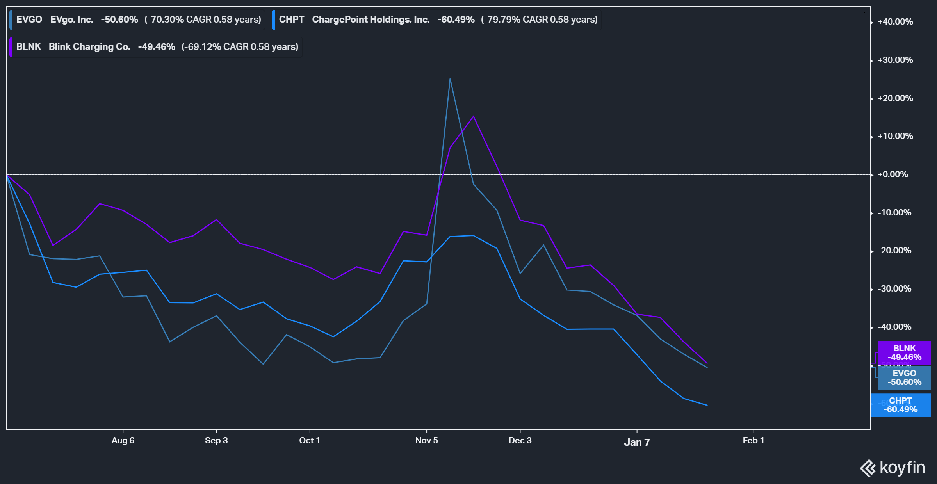Viewport: 937px width, 484px height.
Task: Click the -30.00% axis label
Action: tap(894, 289)
